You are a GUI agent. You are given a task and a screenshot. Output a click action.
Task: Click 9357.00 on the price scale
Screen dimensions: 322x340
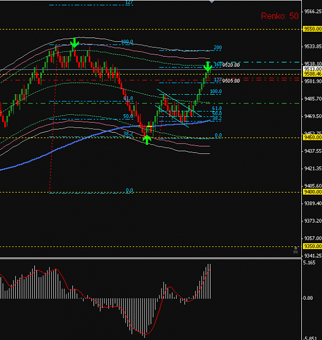point(313,238)
